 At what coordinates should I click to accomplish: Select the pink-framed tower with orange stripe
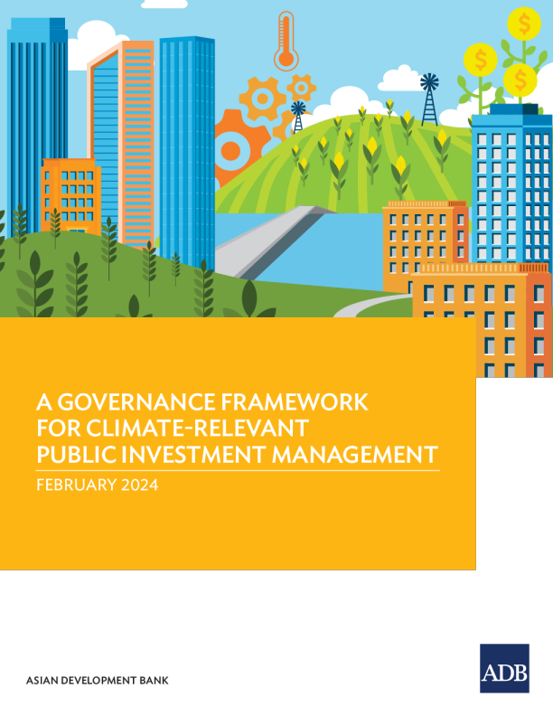122,136
